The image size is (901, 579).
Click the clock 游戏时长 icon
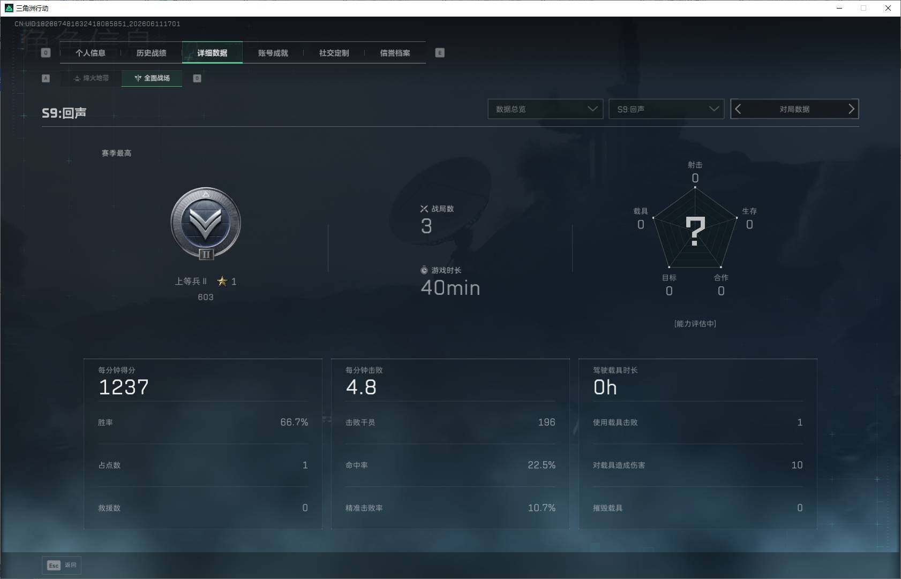pyautogui.click(x=424, y=270)
